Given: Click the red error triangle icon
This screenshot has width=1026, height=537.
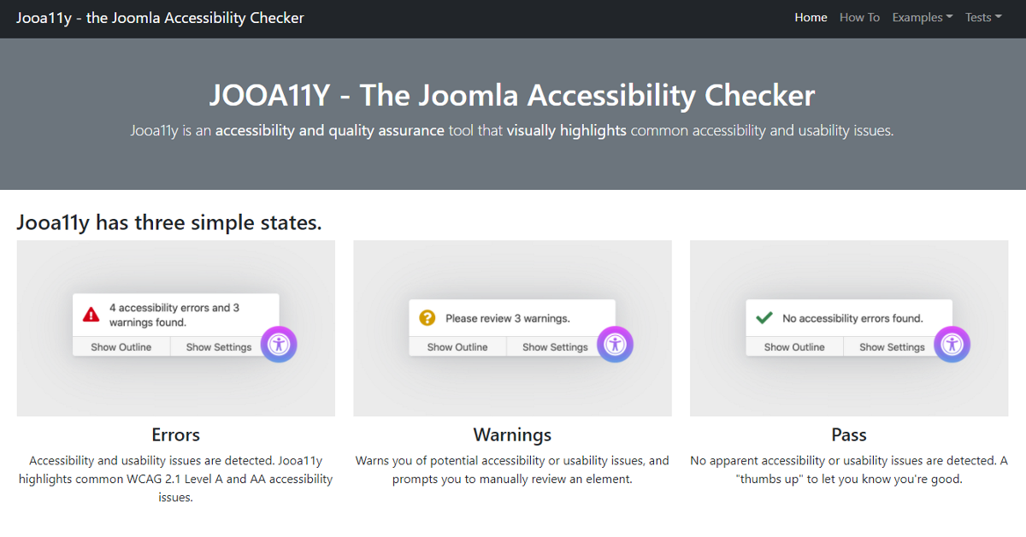Looking at the screenshot, I should [x=91, y=315].
